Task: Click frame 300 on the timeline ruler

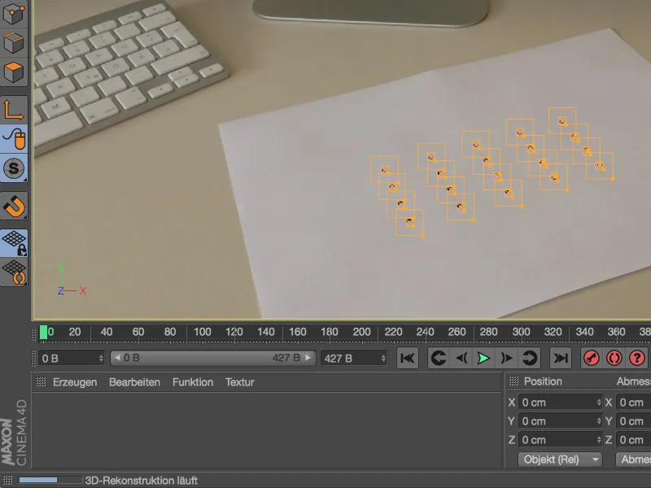Action: pos(521,332)
